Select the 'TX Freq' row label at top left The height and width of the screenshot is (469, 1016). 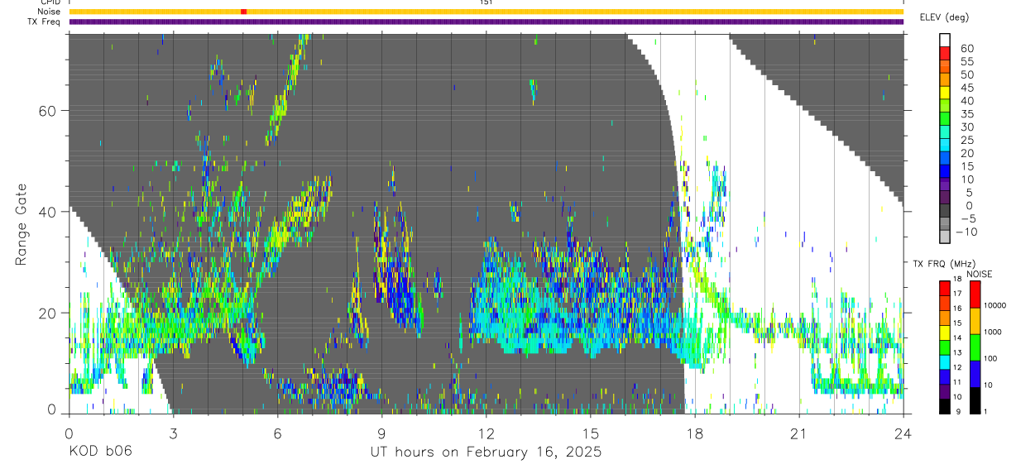(46, 22)
